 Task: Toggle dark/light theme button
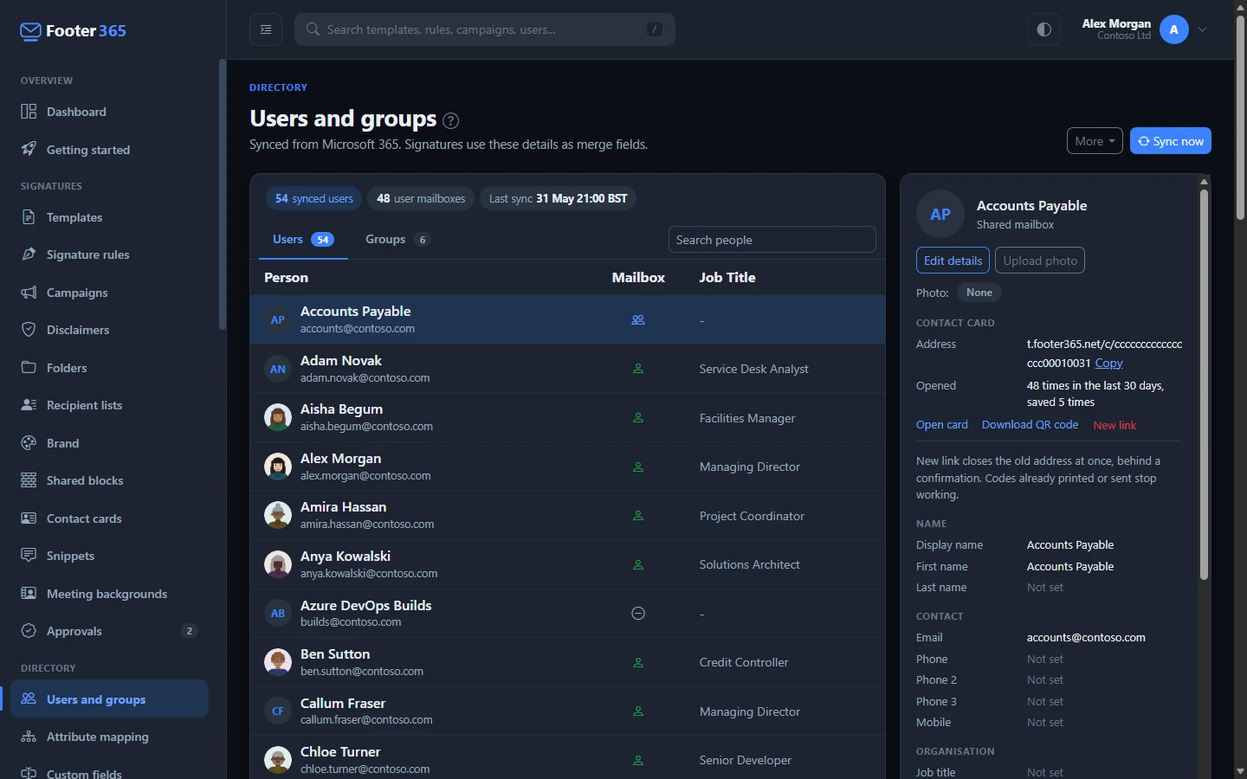[1044, 29]
